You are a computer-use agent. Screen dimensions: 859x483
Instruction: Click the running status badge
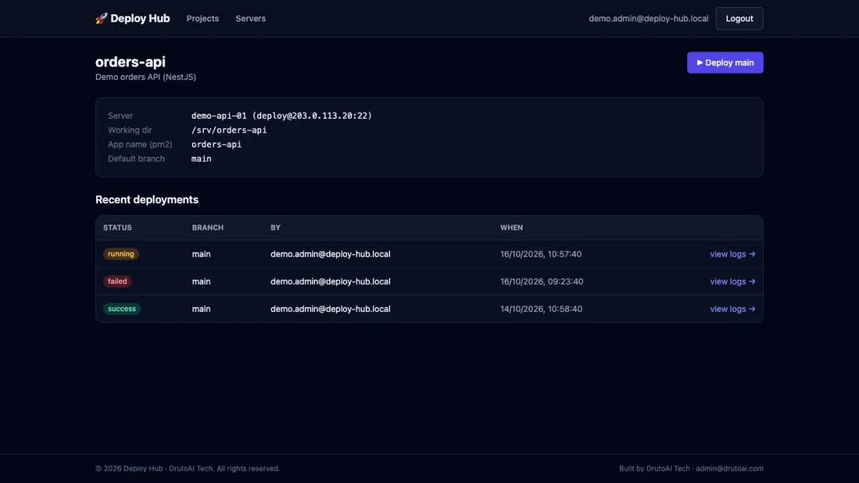point(121,254)
